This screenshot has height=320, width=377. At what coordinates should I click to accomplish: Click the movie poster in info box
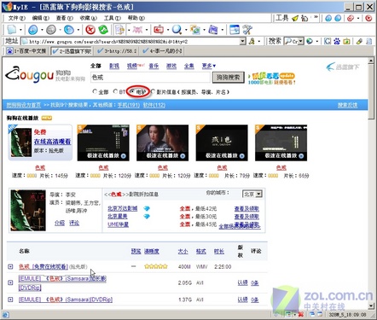coord(28,210)
